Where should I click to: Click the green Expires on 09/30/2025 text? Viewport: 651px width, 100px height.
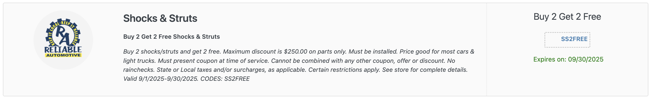coord(568,59)
